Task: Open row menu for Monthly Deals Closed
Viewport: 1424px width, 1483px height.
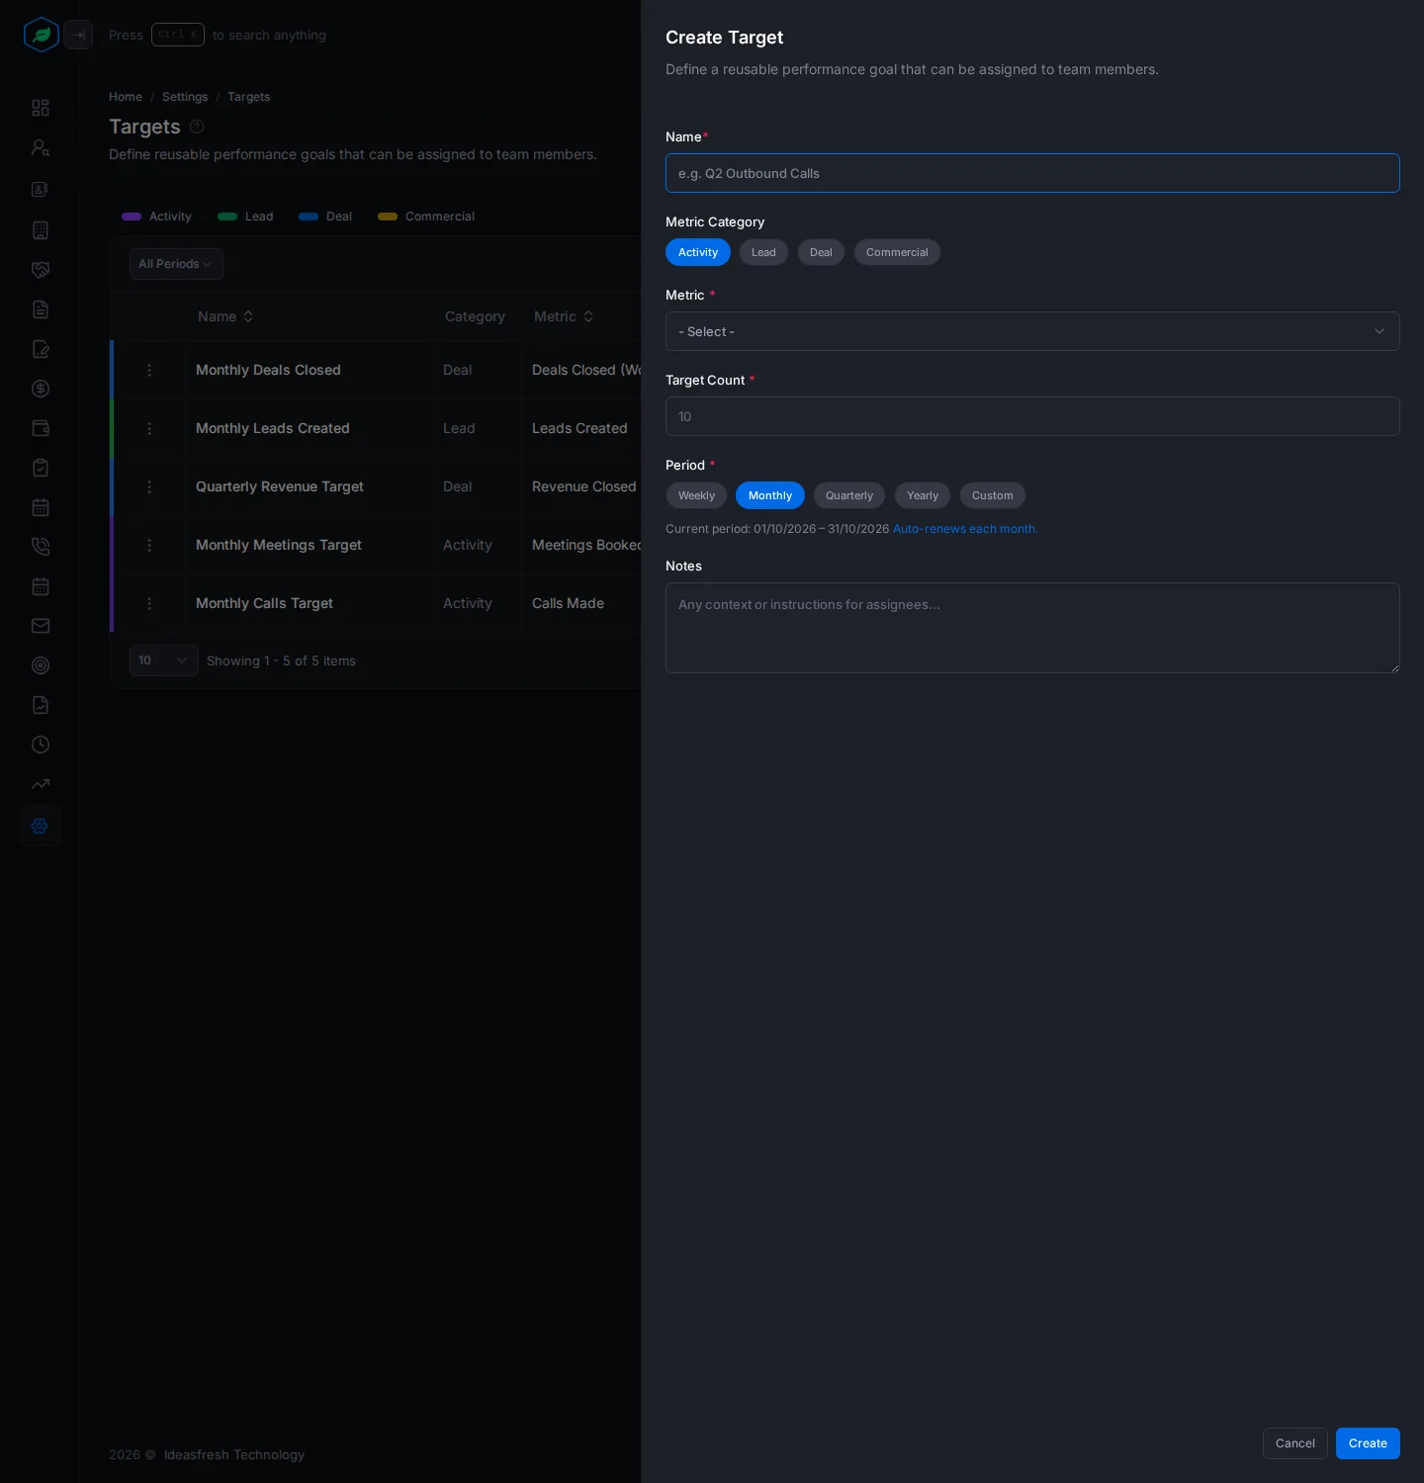Action: coord(149,370)
